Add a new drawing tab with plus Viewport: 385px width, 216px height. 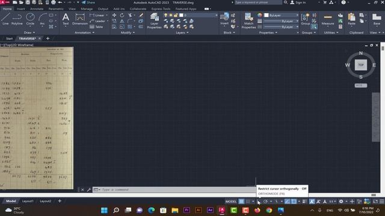click(x=48, y=38)
